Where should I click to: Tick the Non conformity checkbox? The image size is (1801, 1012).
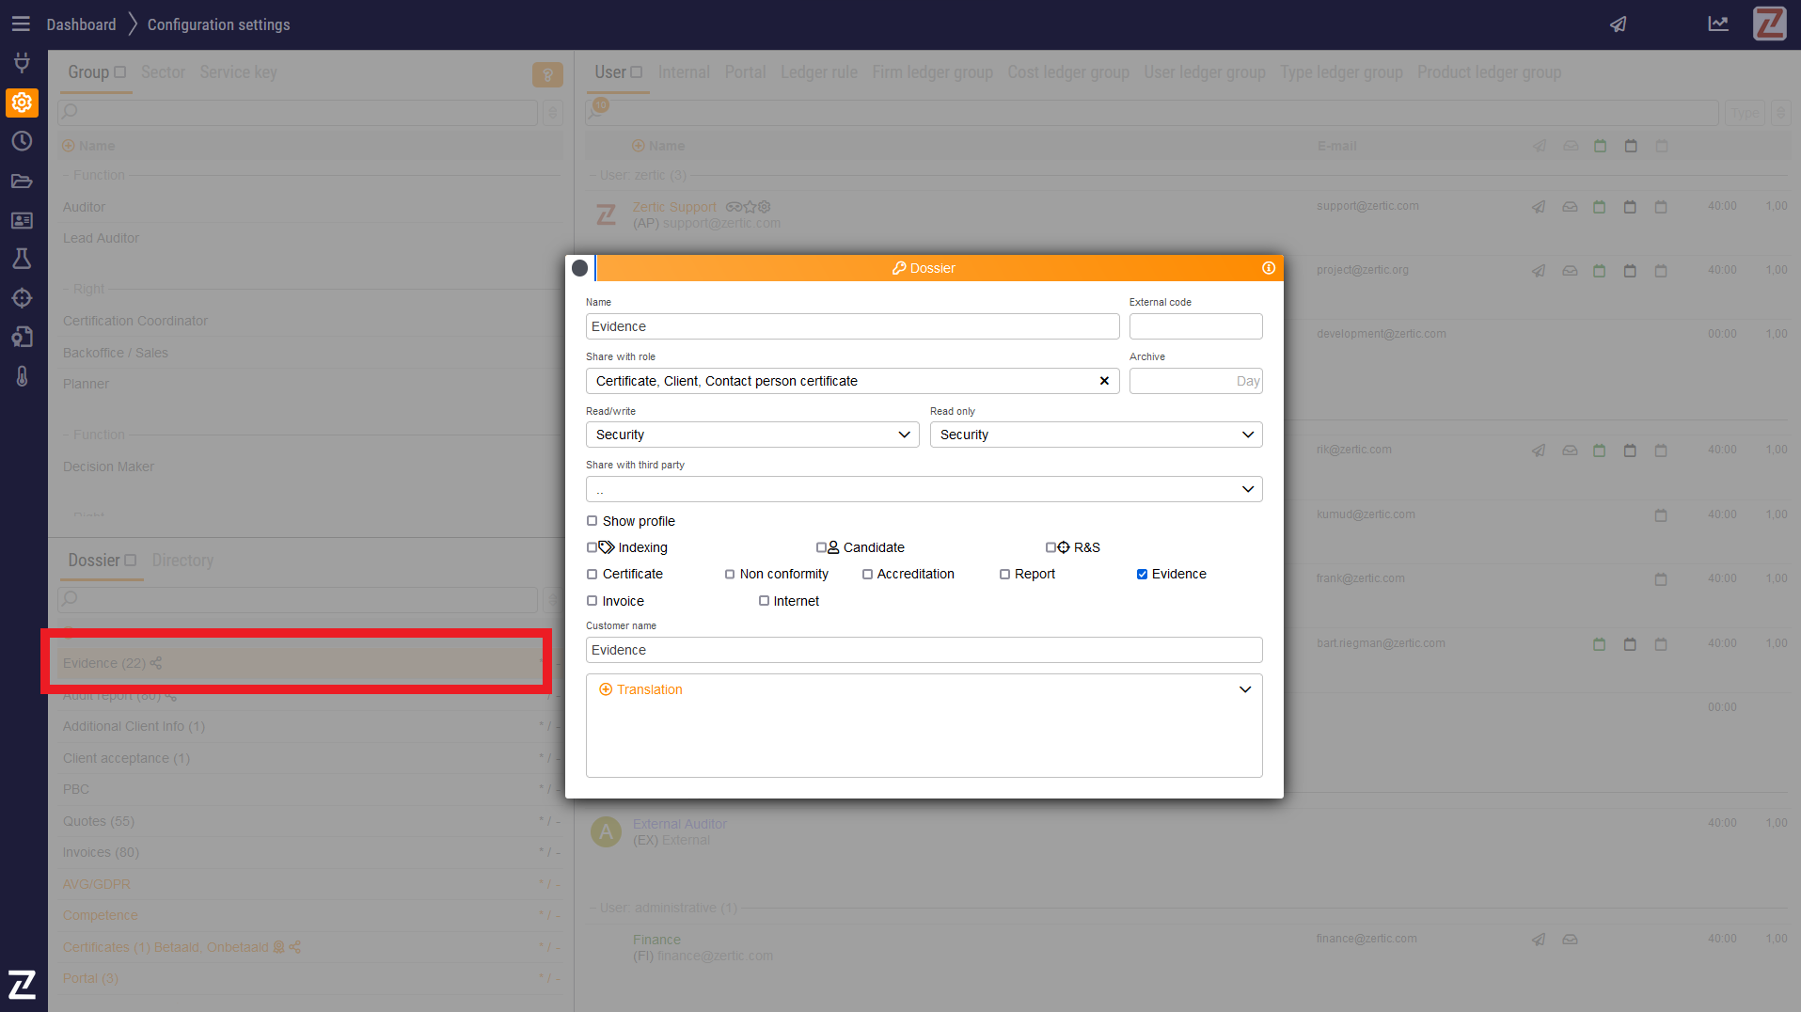[x=730, y=575]
